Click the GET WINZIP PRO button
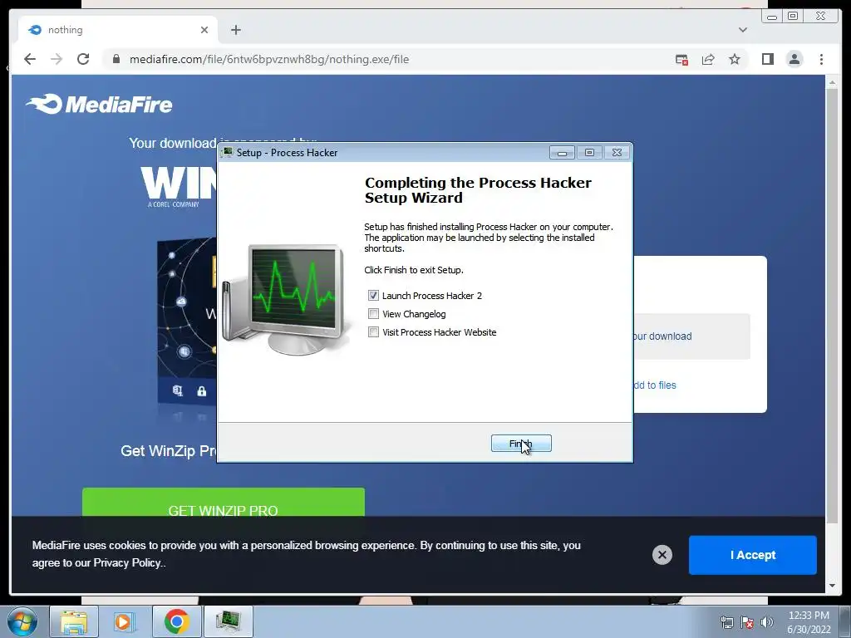Viewport: 851px width, 638px height. [223, 503]
